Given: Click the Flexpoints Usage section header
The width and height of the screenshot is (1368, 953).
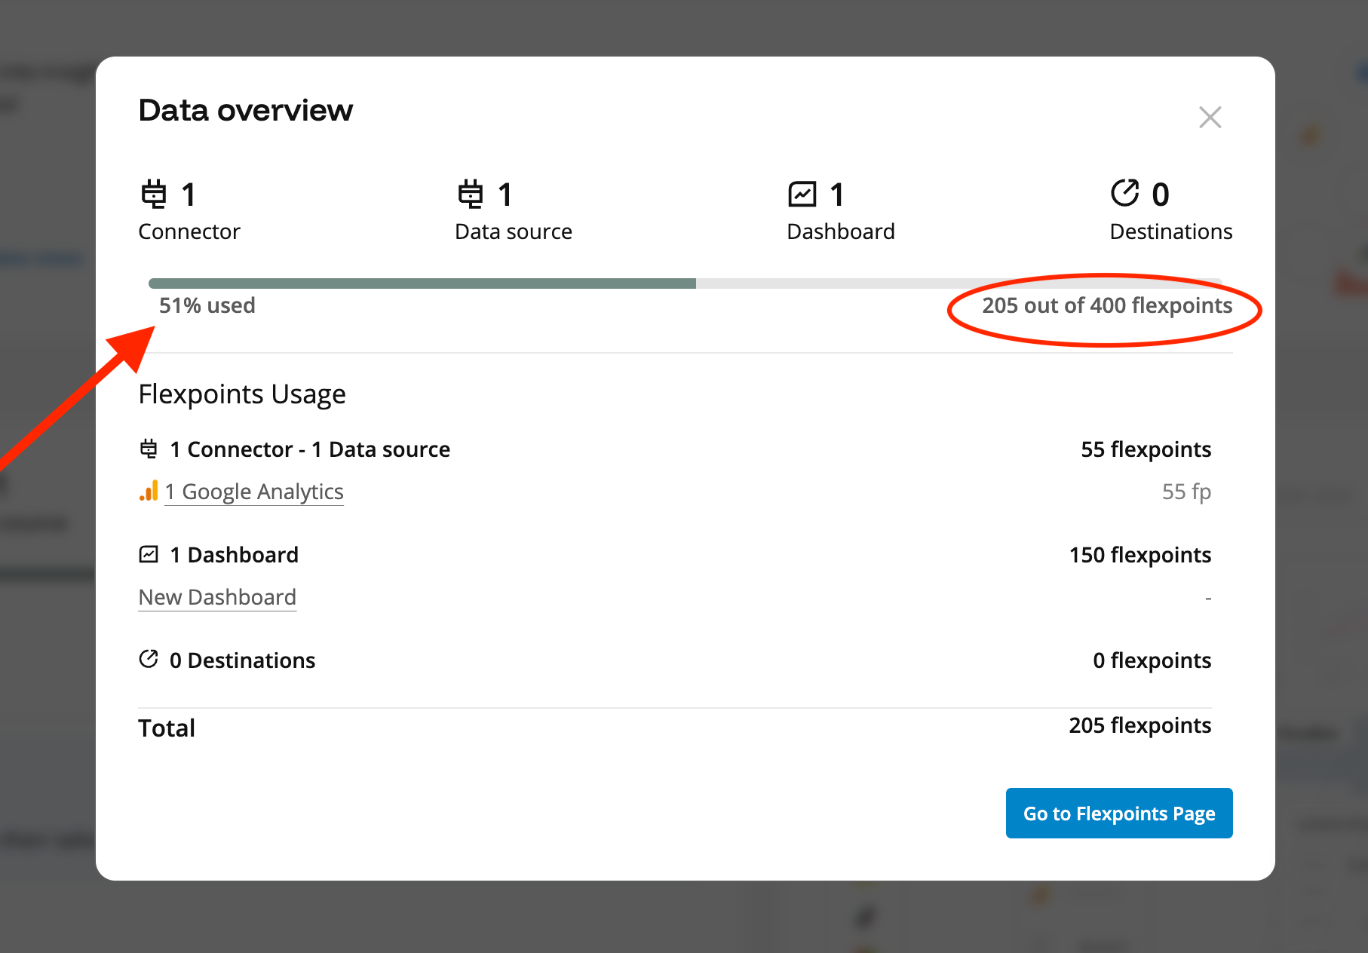Looking at the screenshot, I should [x=241, y=394].
